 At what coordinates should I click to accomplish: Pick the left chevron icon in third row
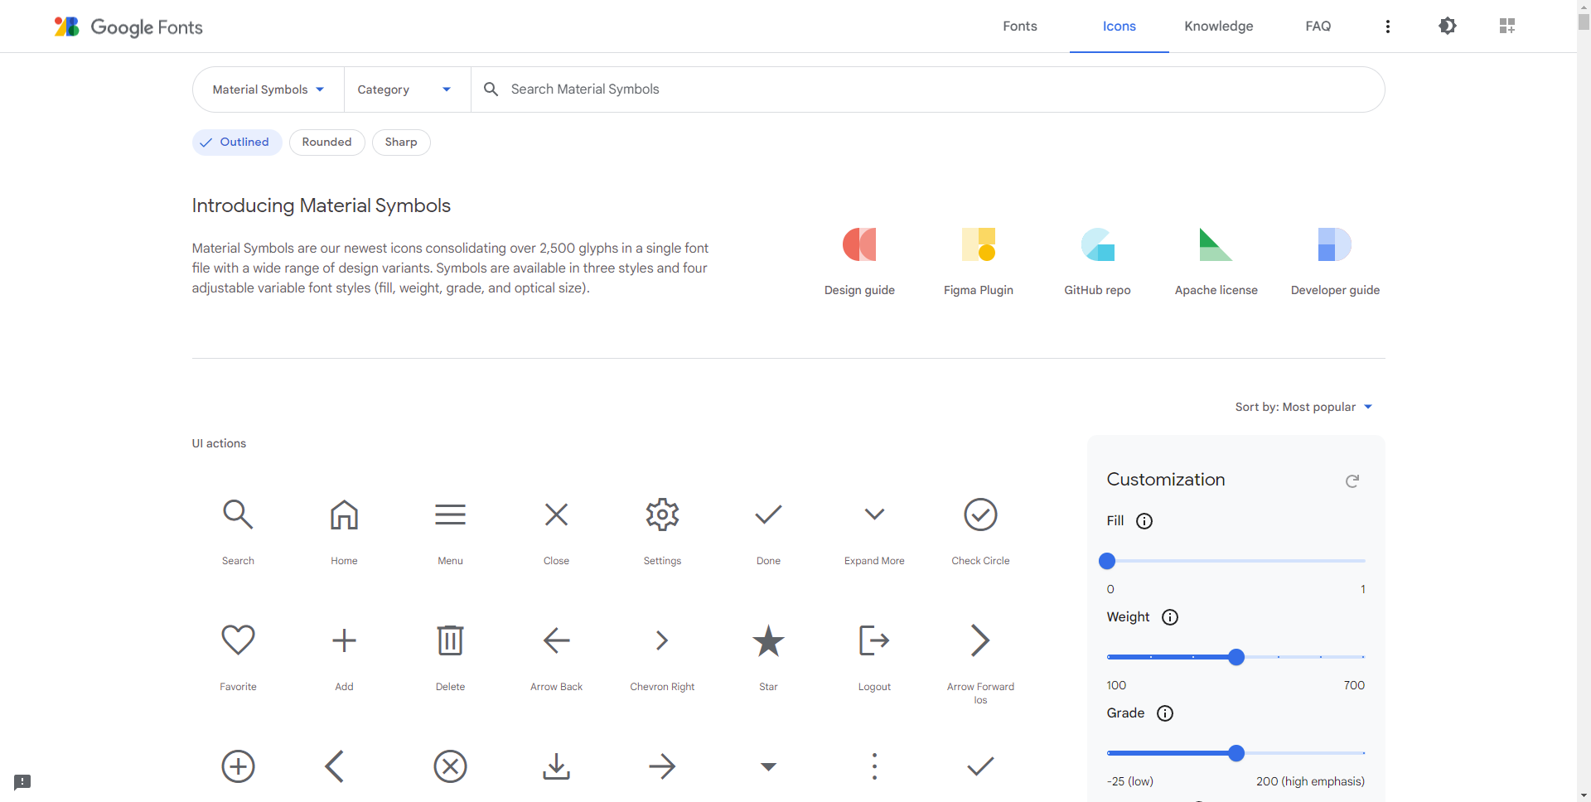point(334,766)
